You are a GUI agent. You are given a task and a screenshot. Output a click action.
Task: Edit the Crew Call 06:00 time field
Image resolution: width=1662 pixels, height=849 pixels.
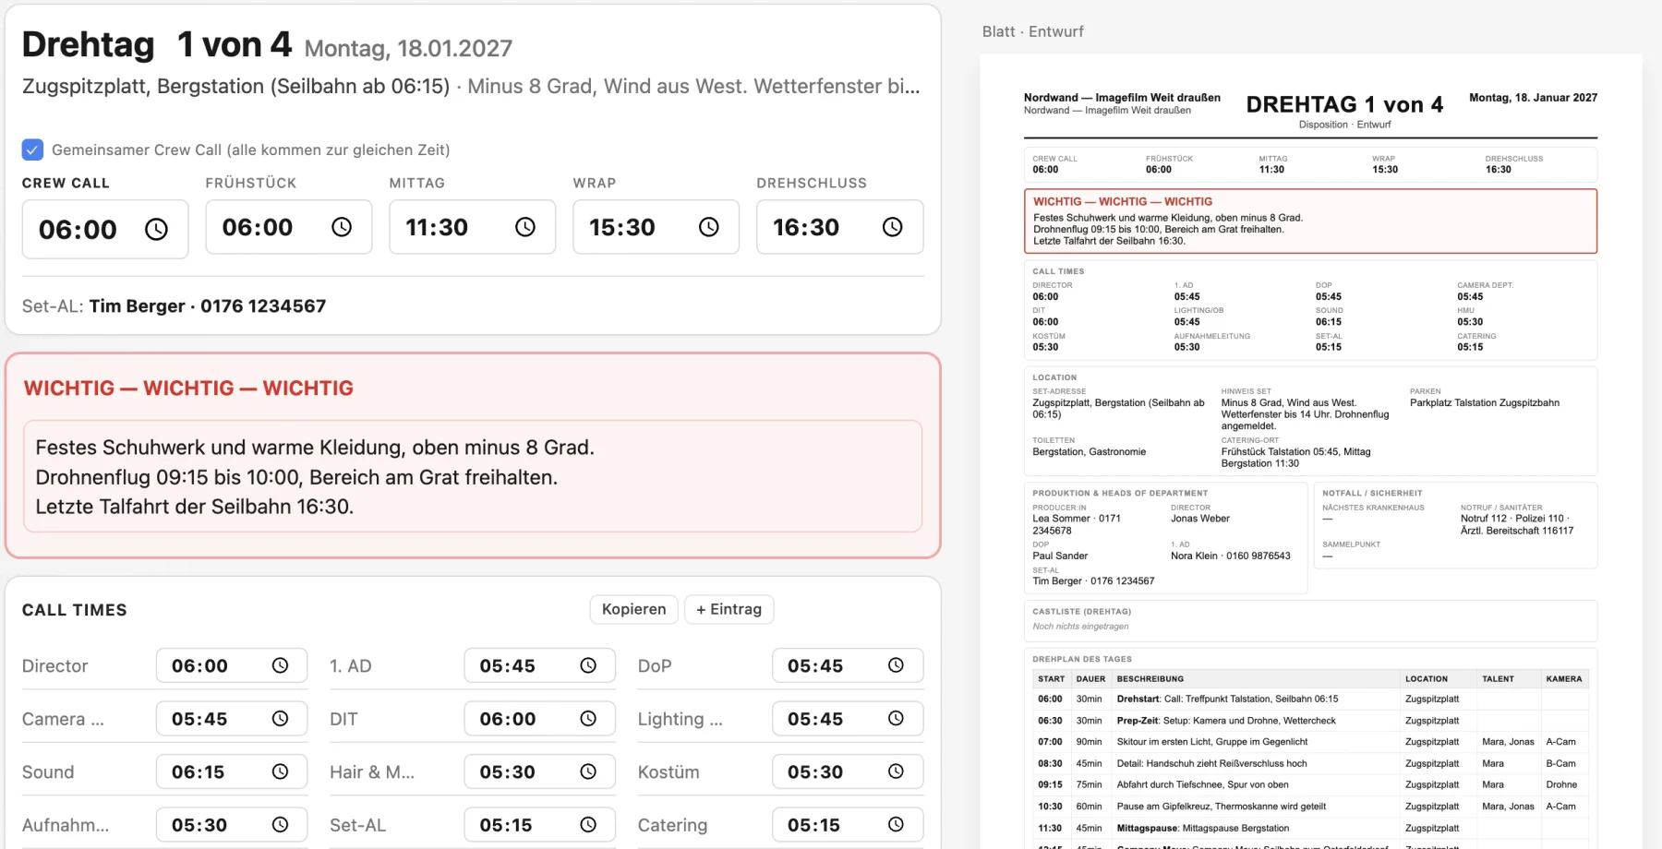pyautogui.click(x=105, y=229)
